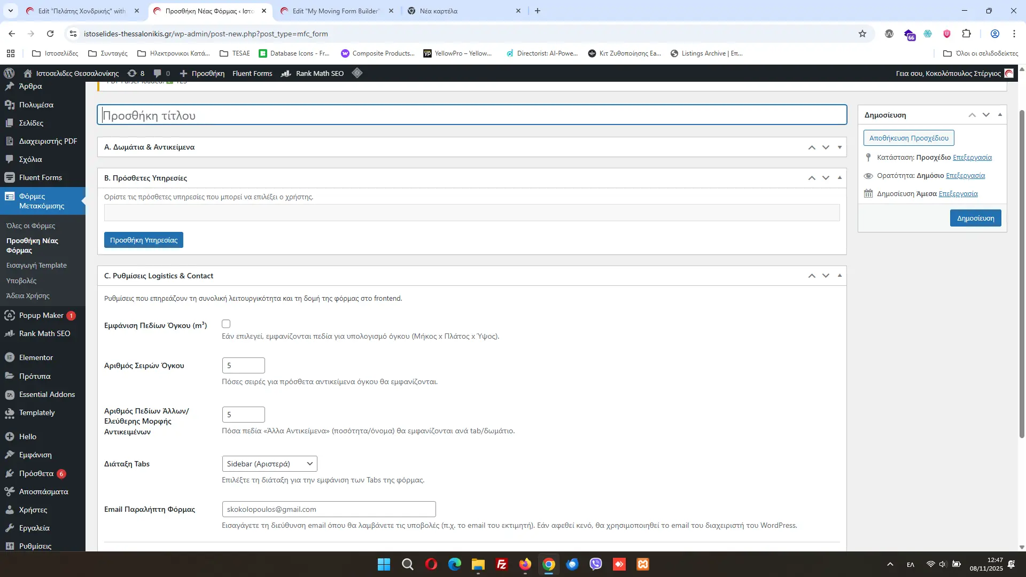Open the Διάταξη Tabs dropdown
This screenshot has width=1026, height=577.
tap(269, 464)
